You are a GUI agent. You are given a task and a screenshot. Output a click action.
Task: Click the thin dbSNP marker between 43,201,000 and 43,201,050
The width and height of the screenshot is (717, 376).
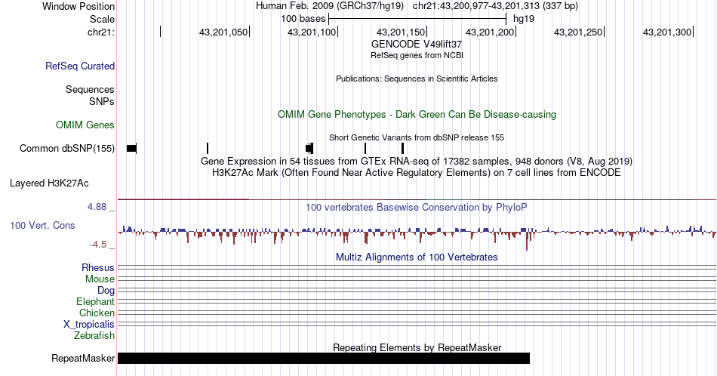tap(208, 148)
